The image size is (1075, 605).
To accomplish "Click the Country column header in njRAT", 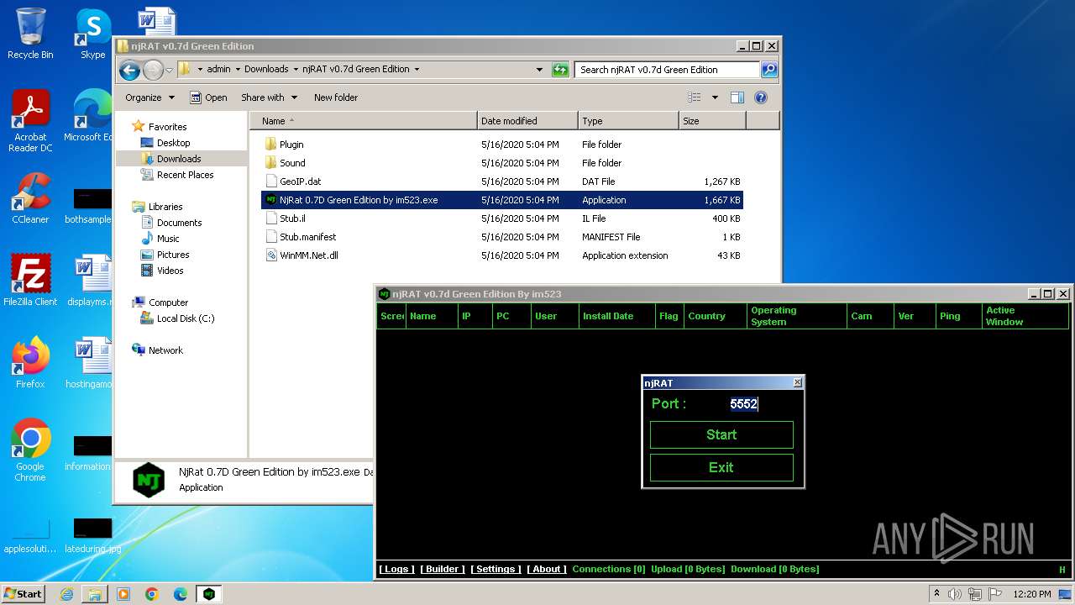I will pyautogui.click(x=715, y=316).
